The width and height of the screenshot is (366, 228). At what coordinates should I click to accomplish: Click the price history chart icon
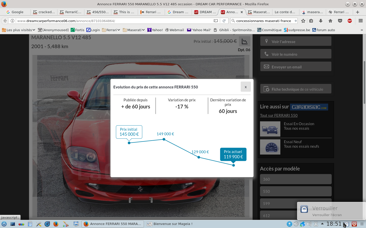(245, 41)
